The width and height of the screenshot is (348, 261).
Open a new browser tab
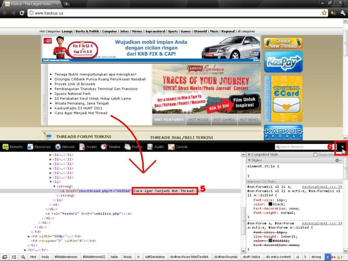tap(66, 4)
